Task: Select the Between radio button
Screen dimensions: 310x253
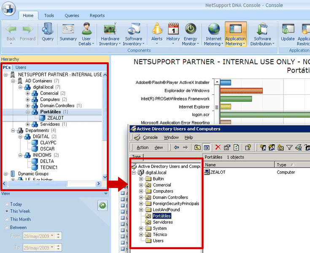Action: pyautogui.click(x=7, y=227)
